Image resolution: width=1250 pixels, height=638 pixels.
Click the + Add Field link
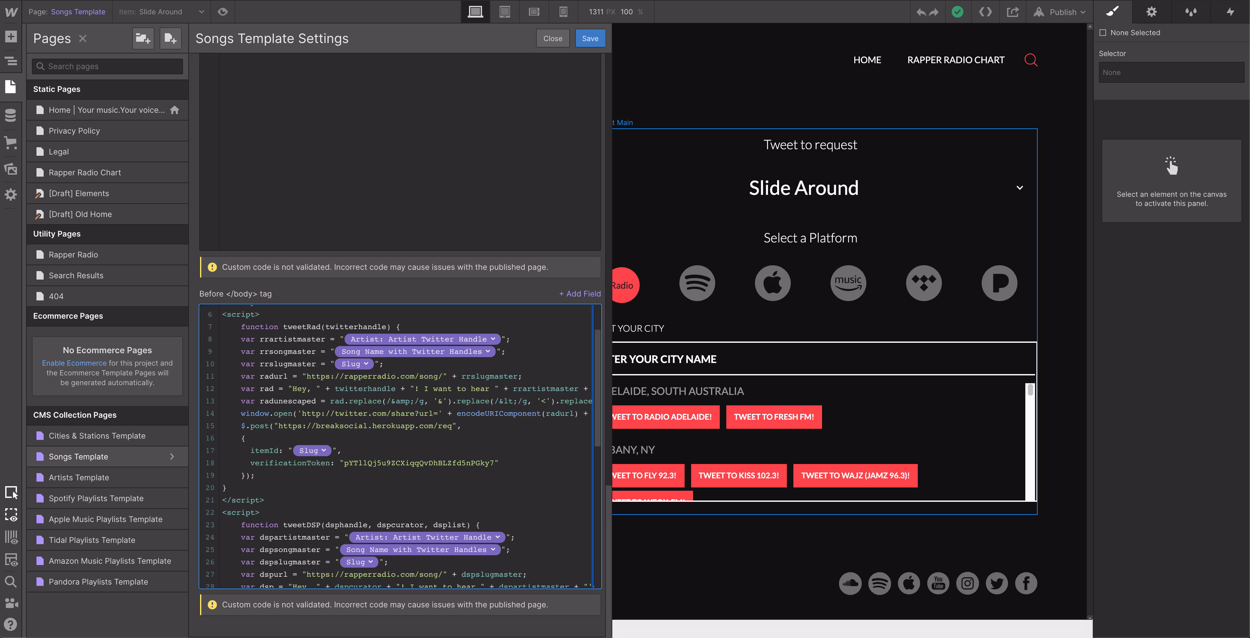tap(580, 294)
